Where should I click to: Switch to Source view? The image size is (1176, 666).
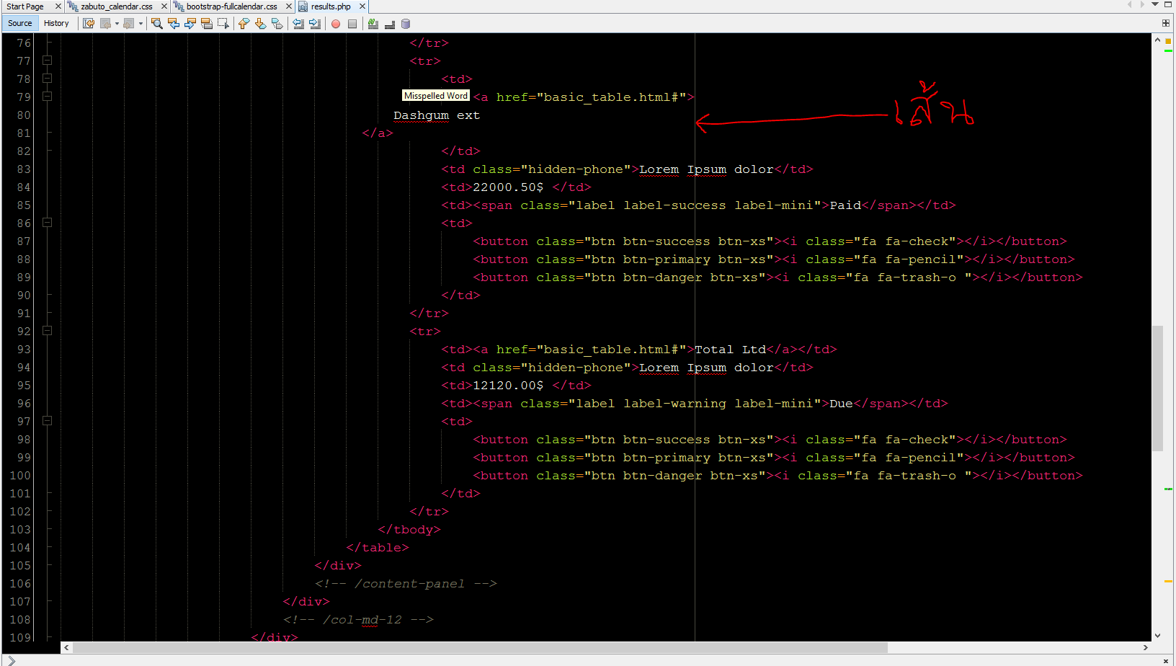(x=20, y=23)
